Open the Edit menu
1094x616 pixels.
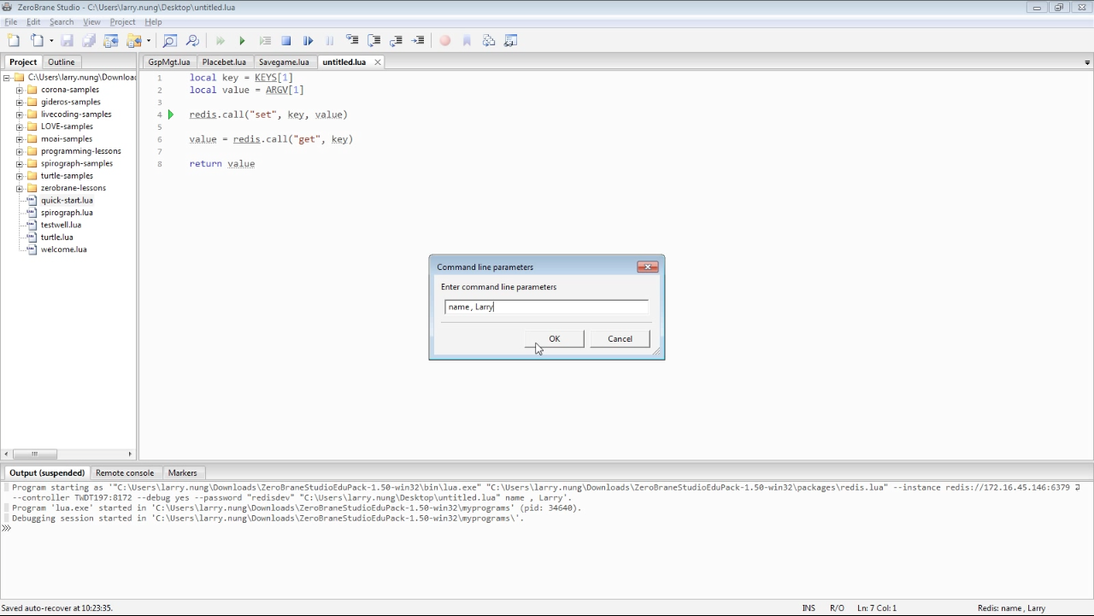click(x=33, y=21)
